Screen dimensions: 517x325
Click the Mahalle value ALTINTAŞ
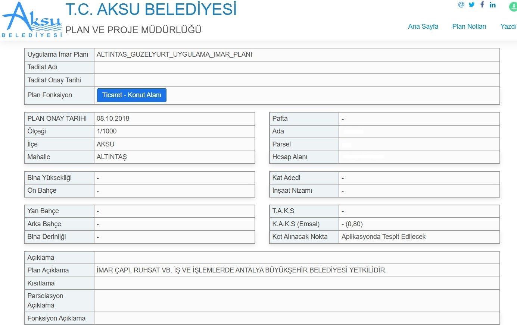(112, 157)
